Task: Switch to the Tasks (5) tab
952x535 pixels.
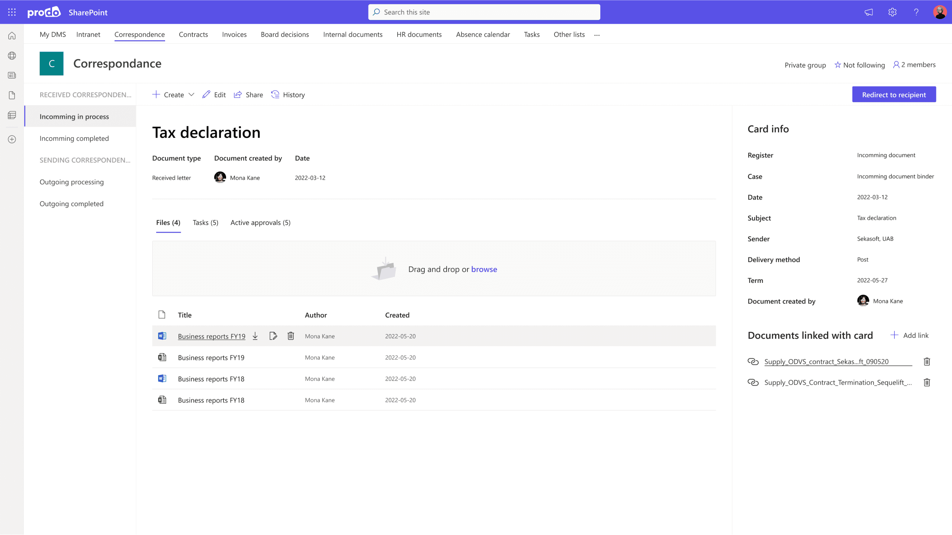Action: click(x=205, y=223)
